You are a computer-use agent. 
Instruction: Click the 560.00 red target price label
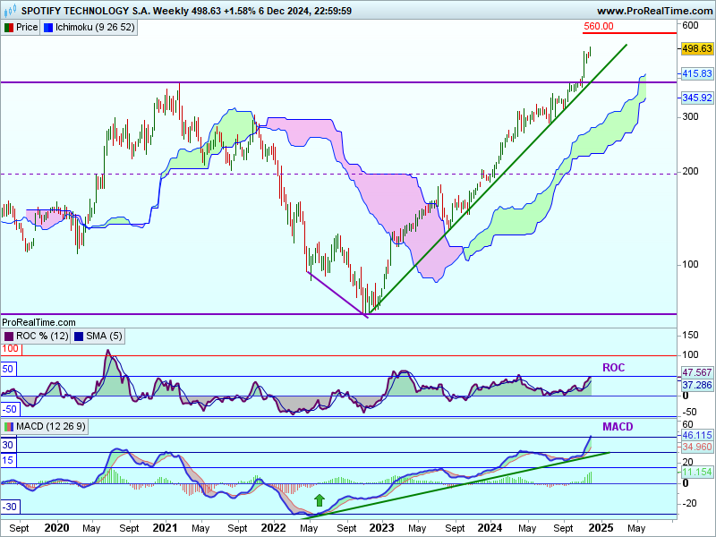[599, 26]
